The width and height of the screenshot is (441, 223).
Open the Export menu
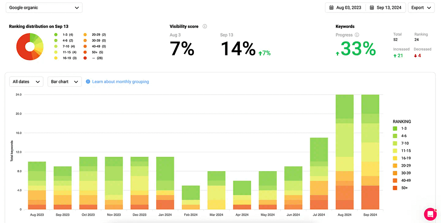click(x=421, y=8)
